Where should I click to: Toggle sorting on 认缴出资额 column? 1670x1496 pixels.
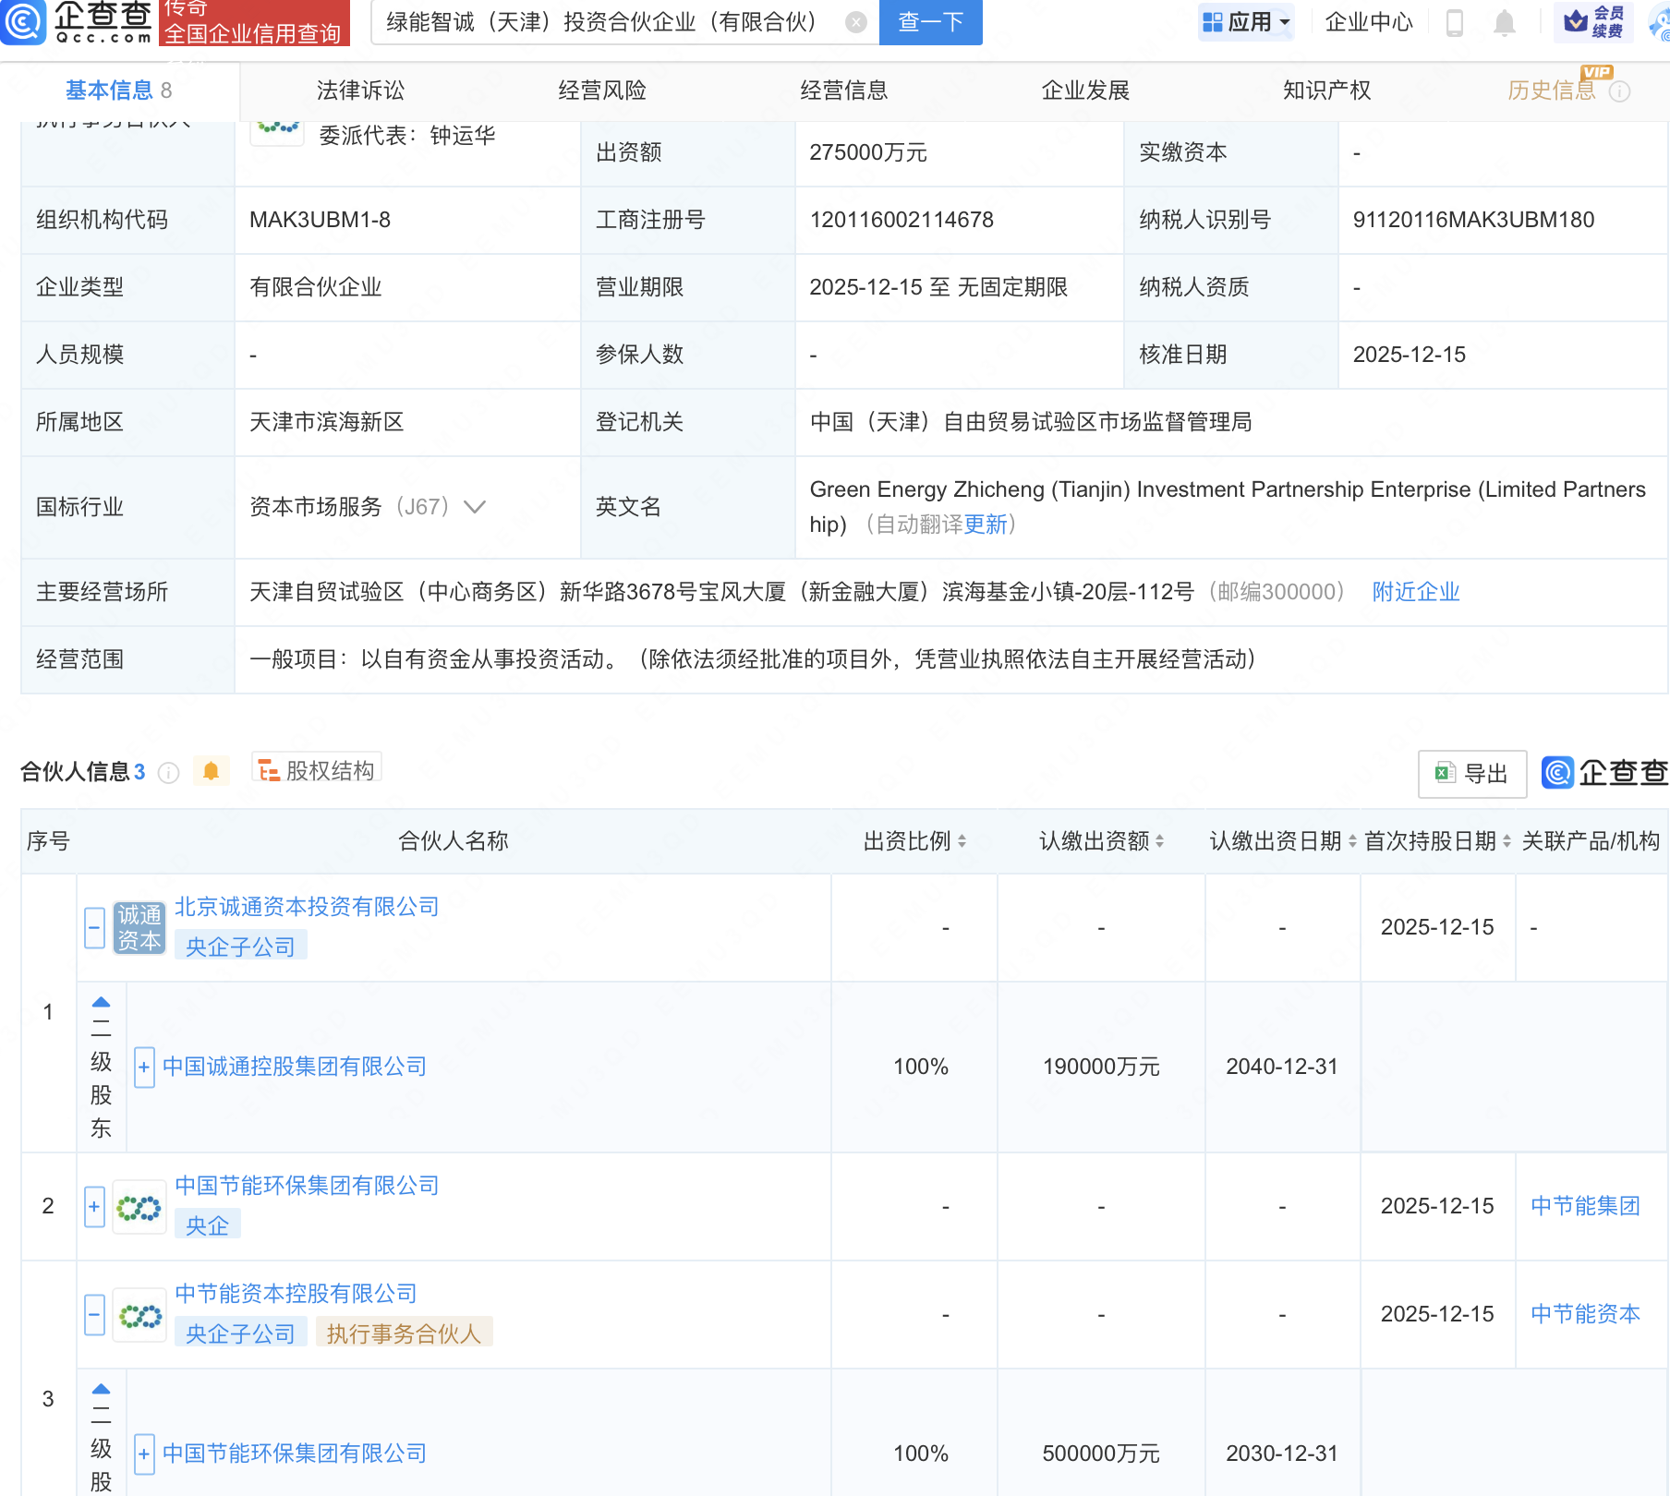pyautogui.click(x=1157, y=841)
